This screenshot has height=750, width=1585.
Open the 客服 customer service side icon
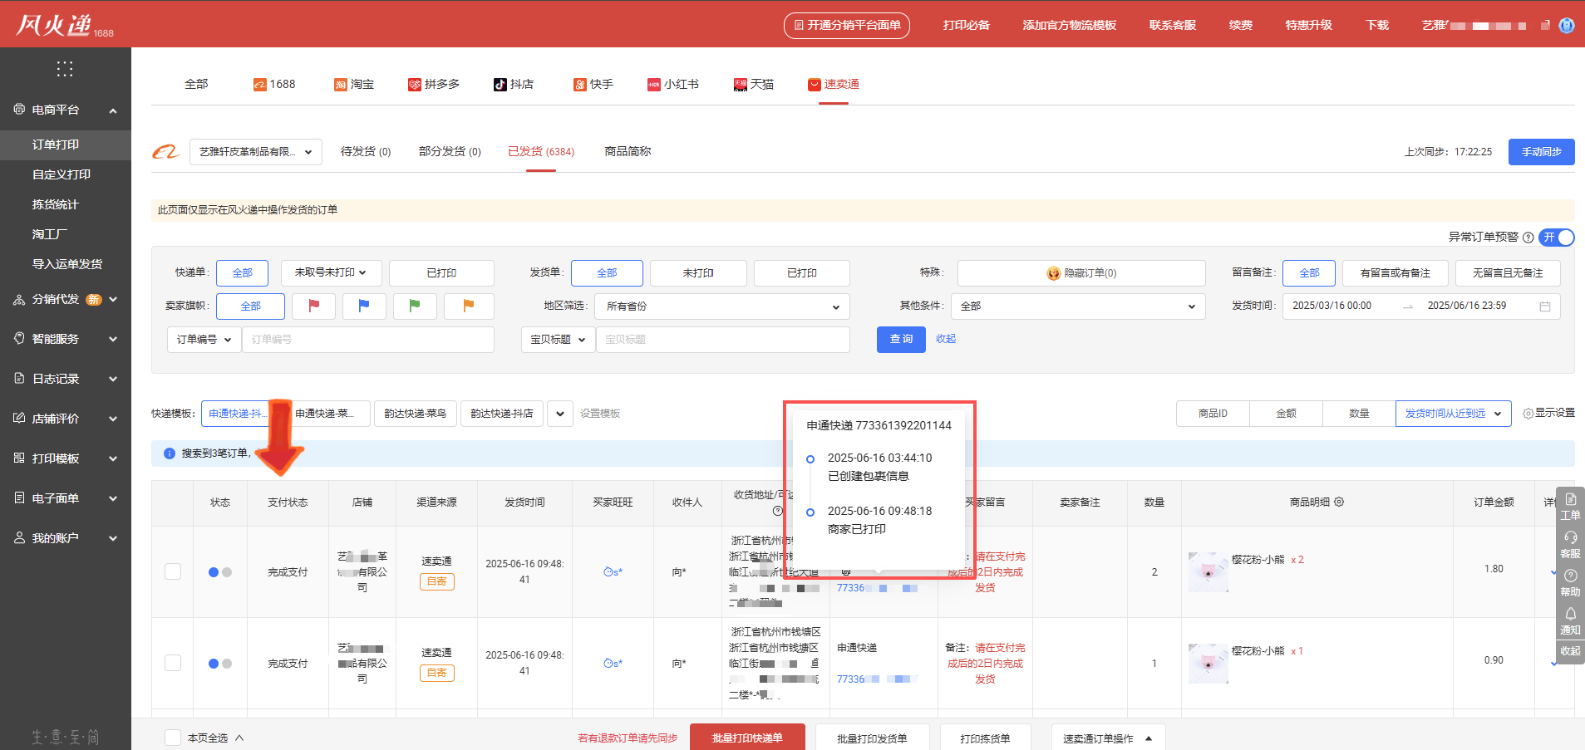click(x=1570, y=545)
